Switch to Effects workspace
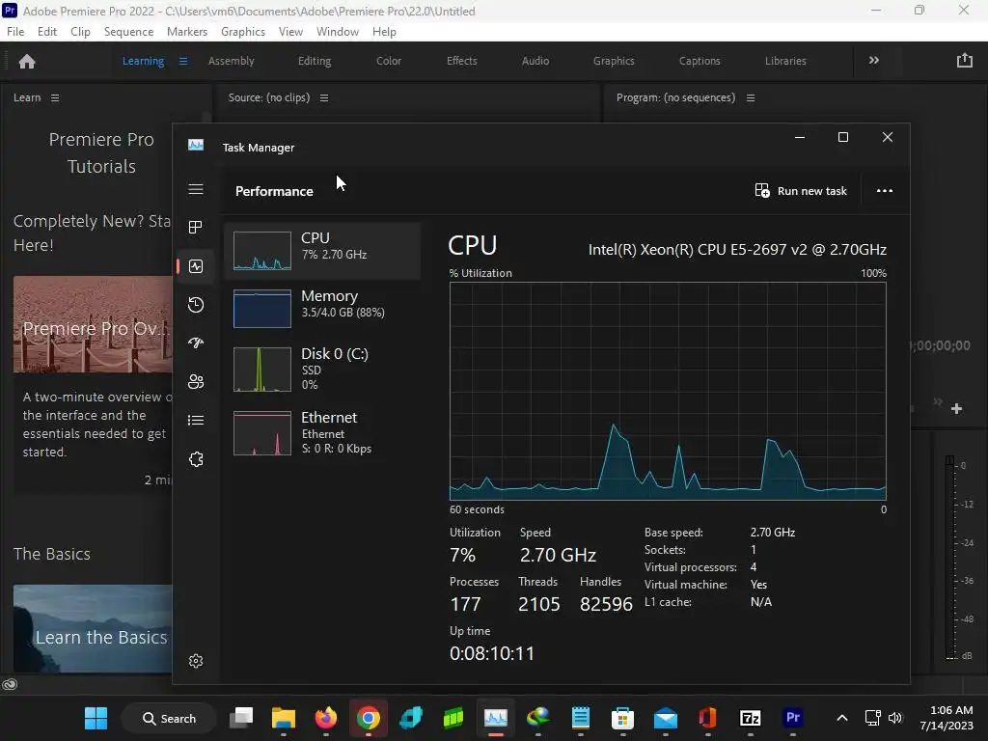The image size is (988, 741). [x=462, y=61]
